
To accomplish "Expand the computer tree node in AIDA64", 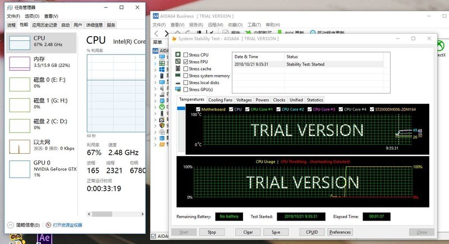I will point(155,57).
